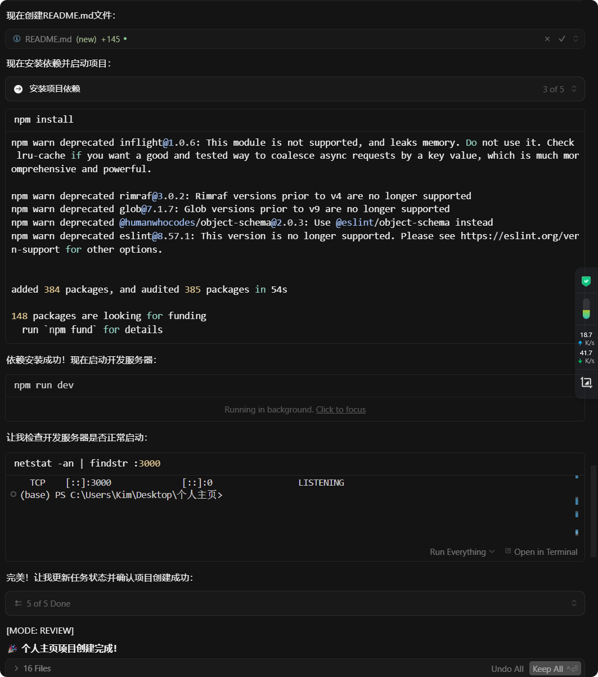Click the green shield icon in floating widget

[x=586, y=281]
